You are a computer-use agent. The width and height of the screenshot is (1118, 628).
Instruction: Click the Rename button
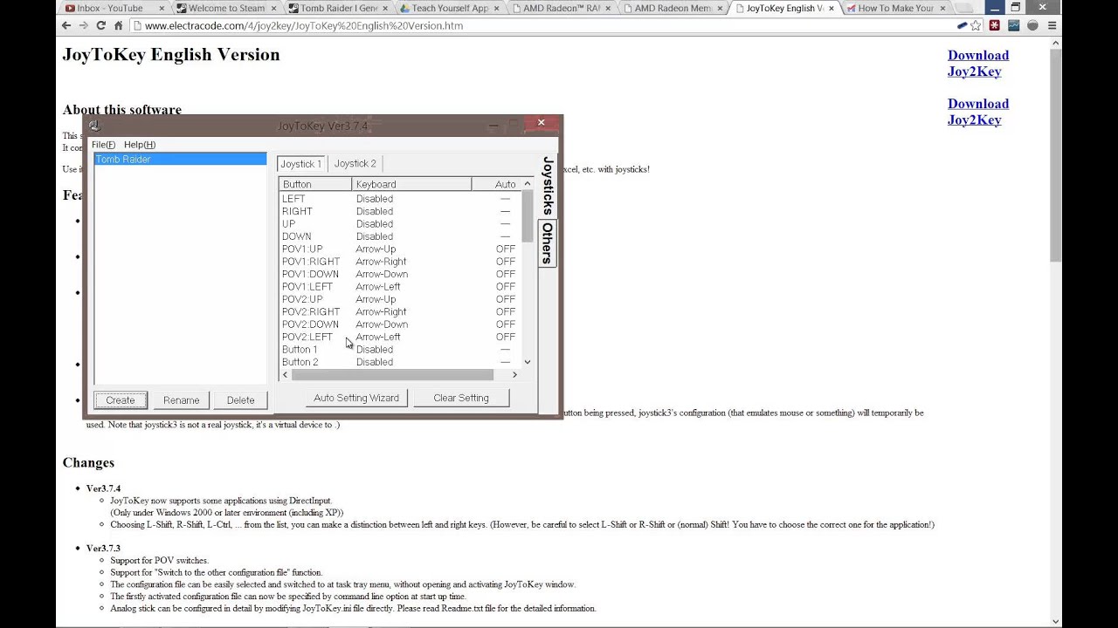click(x=181, y=400)
